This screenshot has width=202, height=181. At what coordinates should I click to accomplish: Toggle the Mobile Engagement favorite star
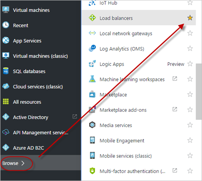pyautogui.click(x=190, y=140)
